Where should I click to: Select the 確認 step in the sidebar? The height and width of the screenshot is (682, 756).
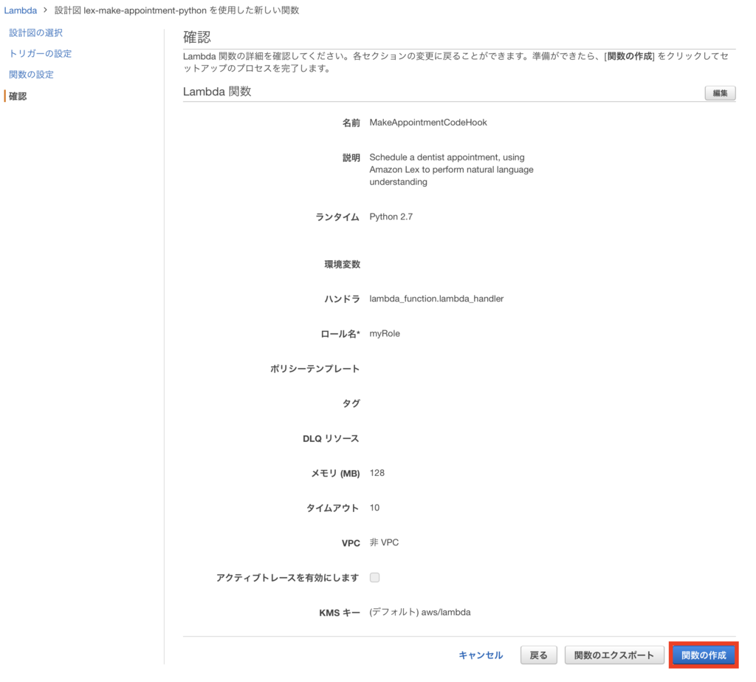click(17, 95)
